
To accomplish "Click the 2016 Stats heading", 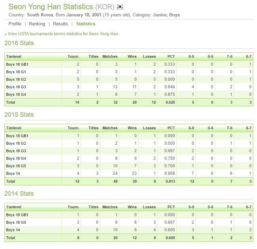I will pos(19,43).
